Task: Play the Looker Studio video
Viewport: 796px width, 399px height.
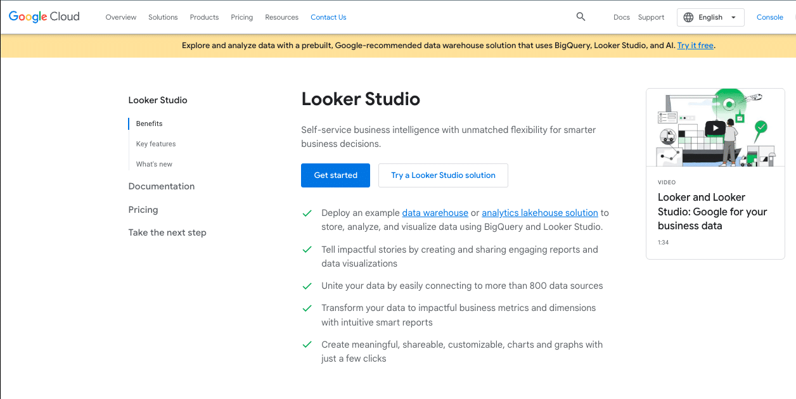Action: coord(716,128)
